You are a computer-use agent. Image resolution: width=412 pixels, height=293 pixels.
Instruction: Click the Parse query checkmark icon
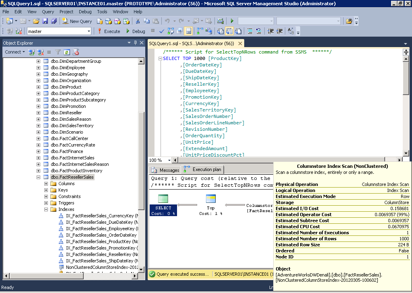(162, 31)
